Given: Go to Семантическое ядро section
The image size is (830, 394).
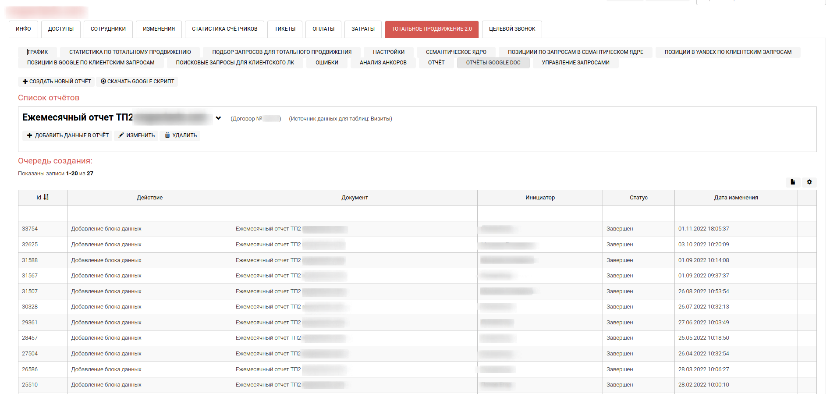Looking at the screenshot, I should coord(456,52).
